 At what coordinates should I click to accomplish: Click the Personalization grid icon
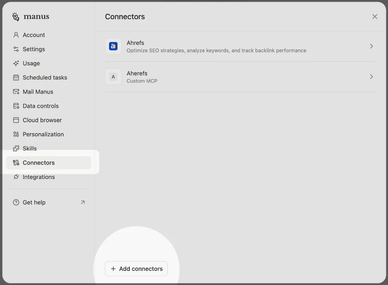click(x=16, y=134)
